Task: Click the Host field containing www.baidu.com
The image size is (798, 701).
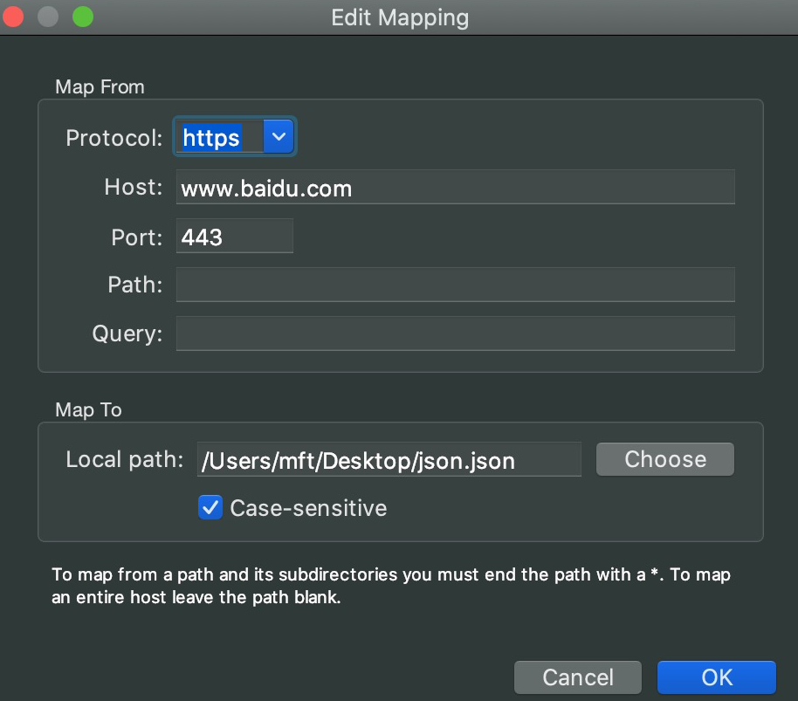Action: (455, 186)
